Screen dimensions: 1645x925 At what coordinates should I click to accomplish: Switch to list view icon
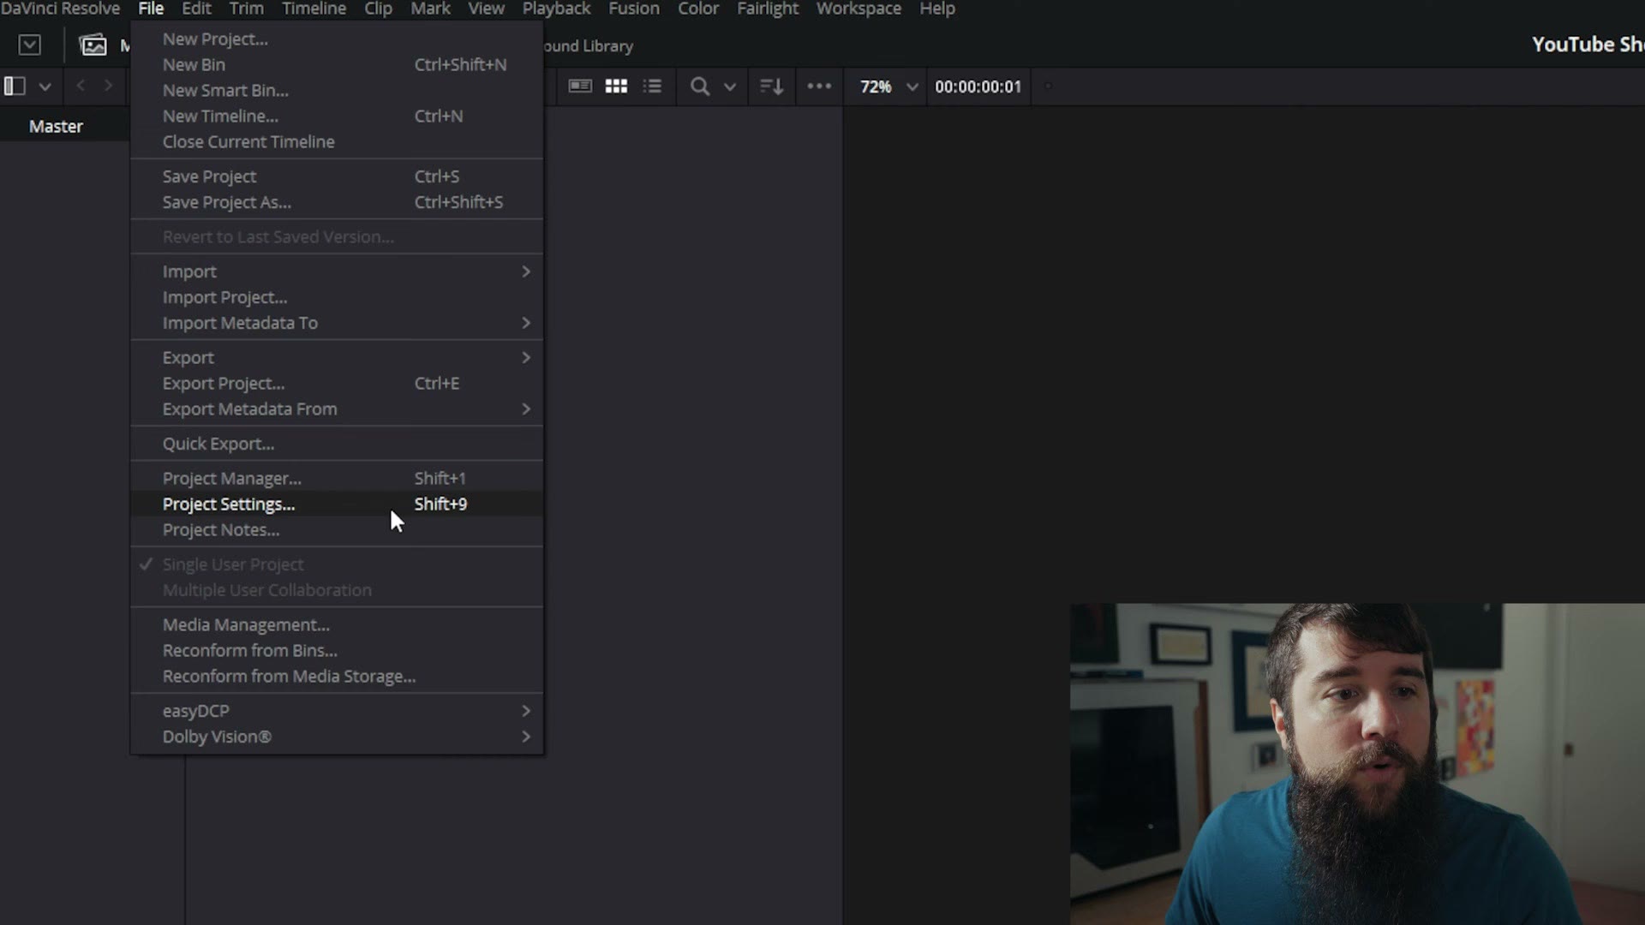652,86
